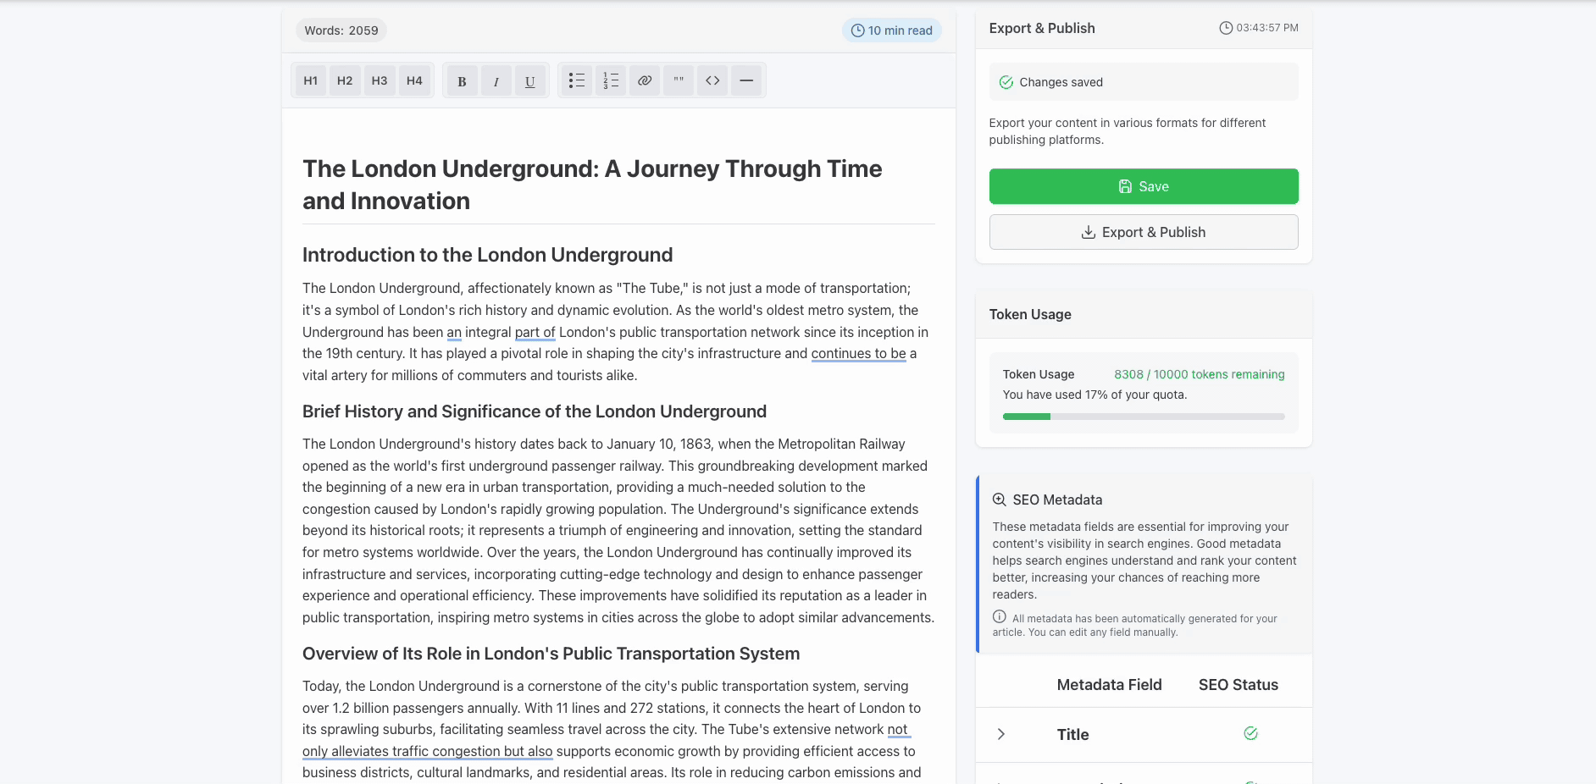Click the 10 min read badge
This screenshot has height=784, width=1596.
click(x=891, y=30)
